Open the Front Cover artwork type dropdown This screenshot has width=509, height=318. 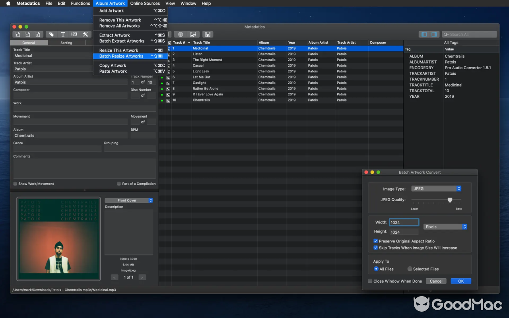[x=128, y=200]
